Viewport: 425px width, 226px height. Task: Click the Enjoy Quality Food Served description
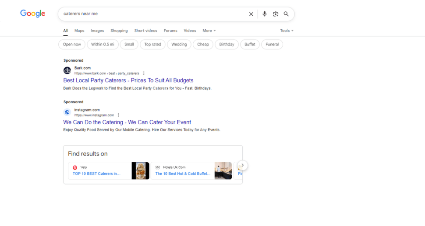click(142, 130)
